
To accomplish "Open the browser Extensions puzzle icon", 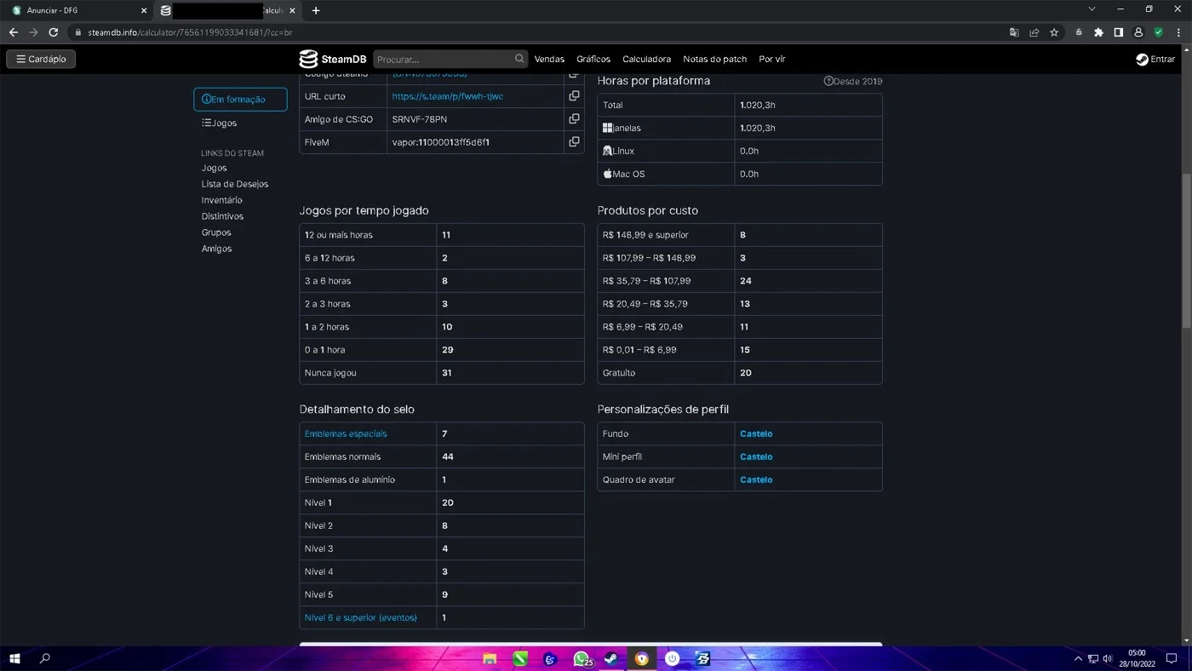I will [1098, 32].
